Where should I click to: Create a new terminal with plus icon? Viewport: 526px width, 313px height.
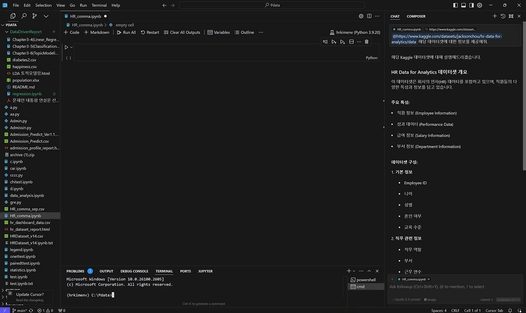pyautogui.click(x=349, y=271)
